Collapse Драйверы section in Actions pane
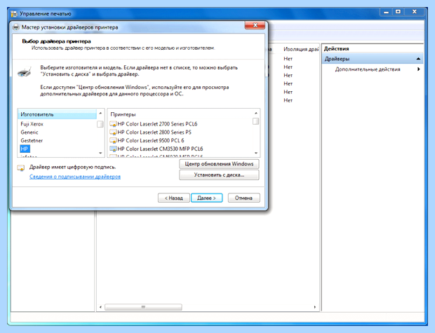Screen dimensions: 435x333 (x=418, y=59)
